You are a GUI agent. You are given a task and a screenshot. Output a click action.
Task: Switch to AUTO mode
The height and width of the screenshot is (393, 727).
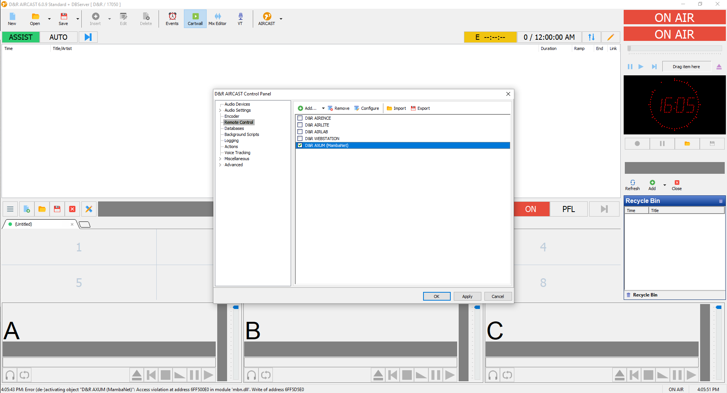[x=58, y=37]
